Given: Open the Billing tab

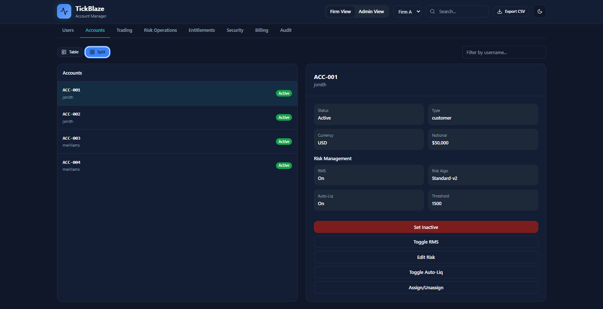Looking at the screenshot, I should 262,30.
